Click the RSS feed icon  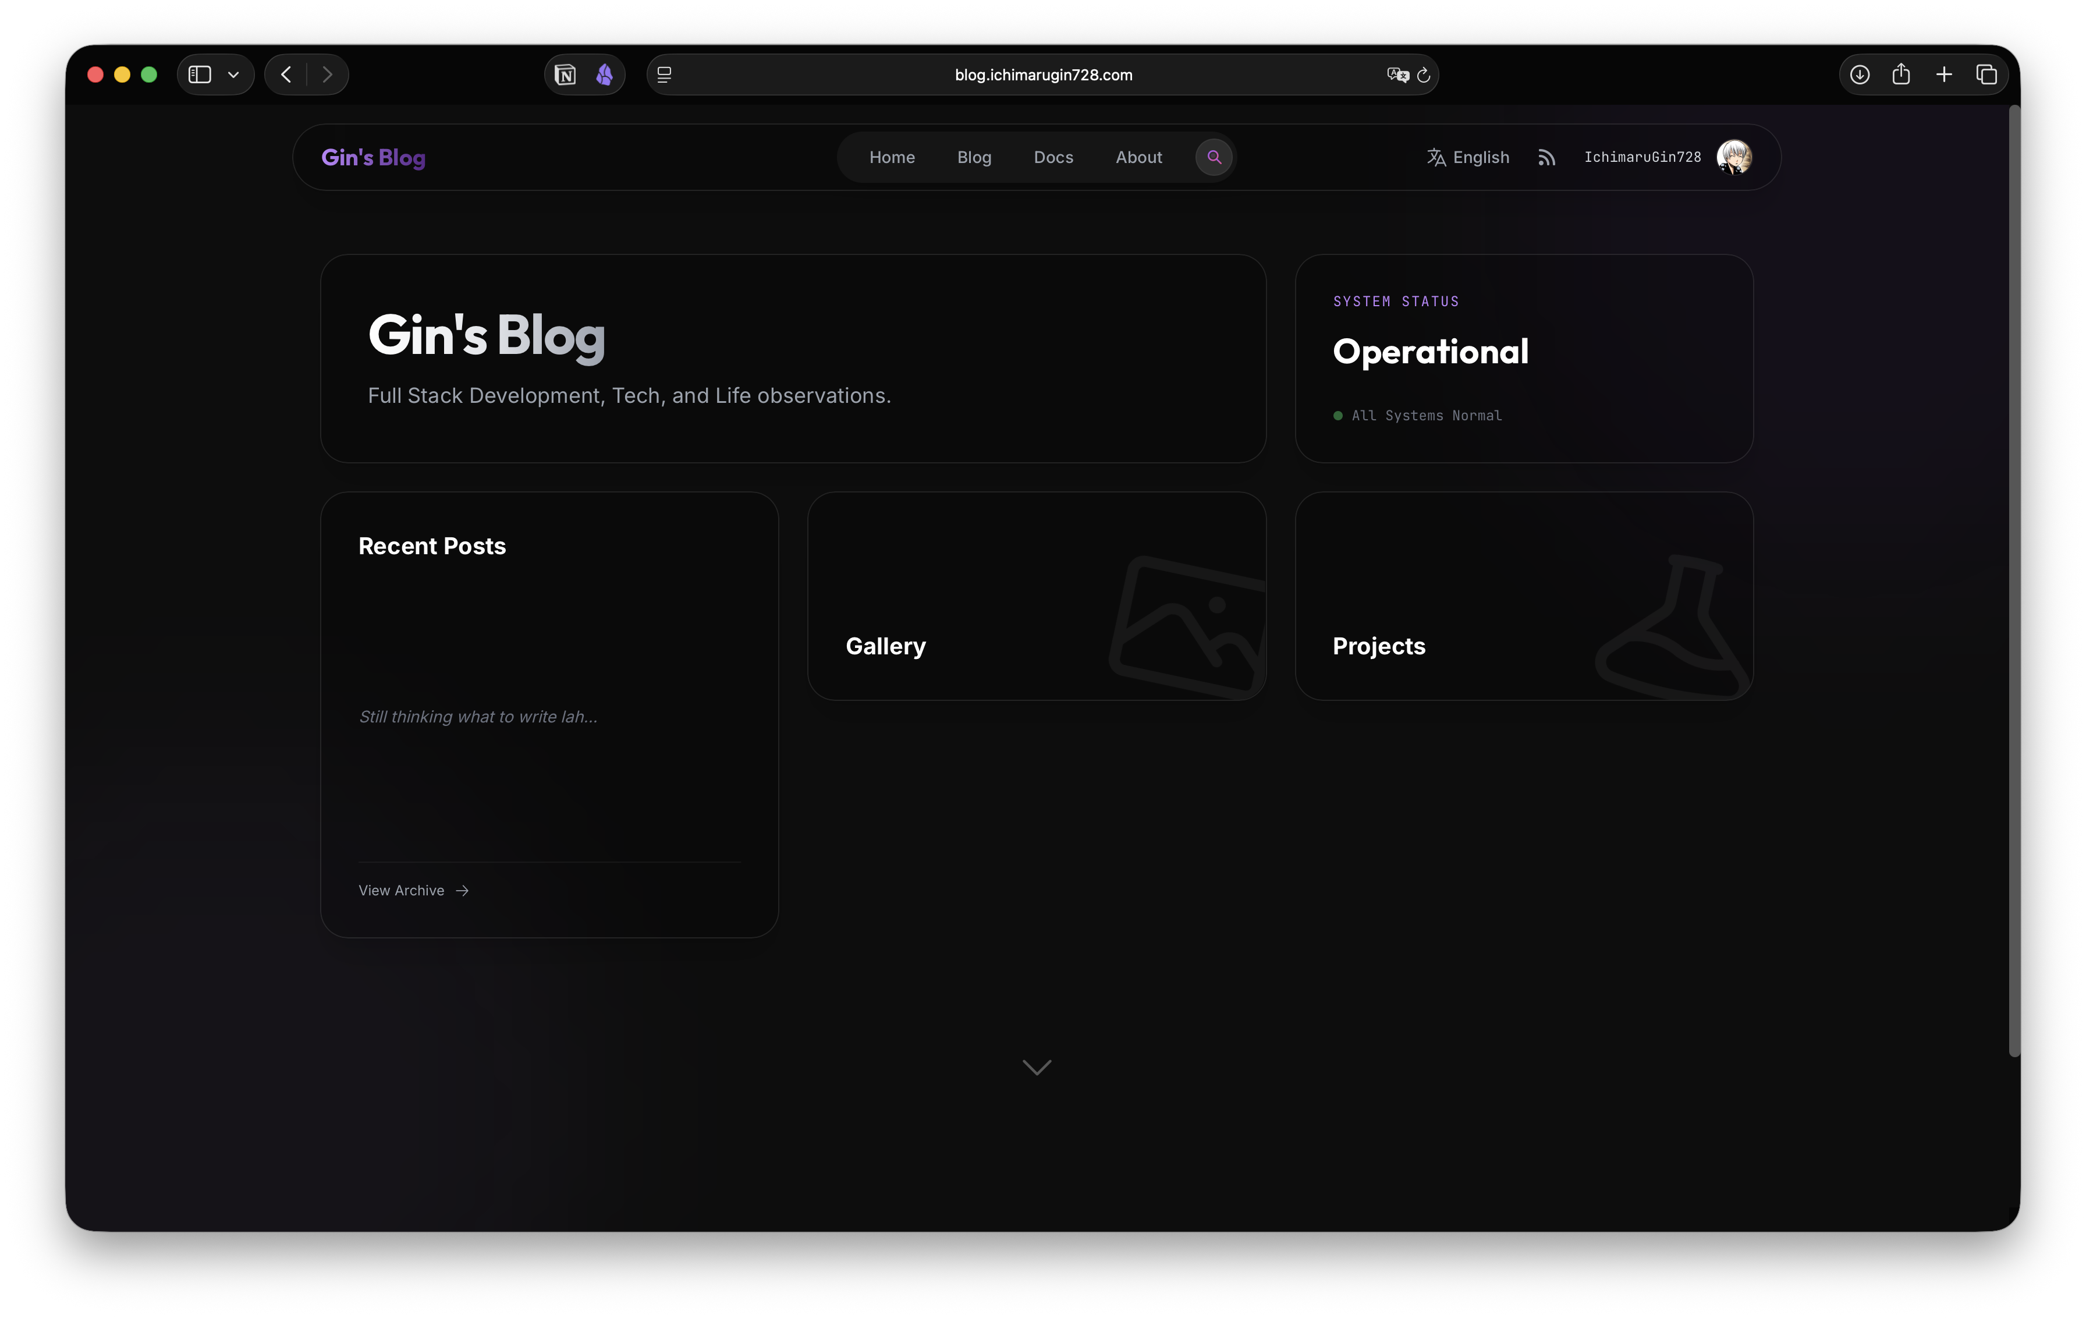(x=1546, y=157)
